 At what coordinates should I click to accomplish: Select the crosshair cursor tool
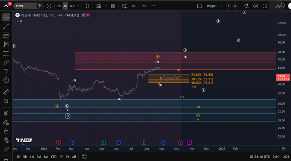tap(6, 17)
